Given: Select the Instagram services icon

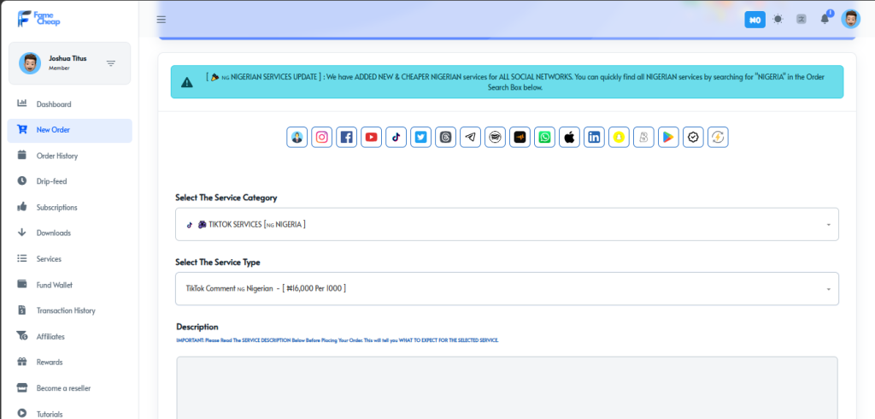Looking at the screenshot, I should click(322, 137).
